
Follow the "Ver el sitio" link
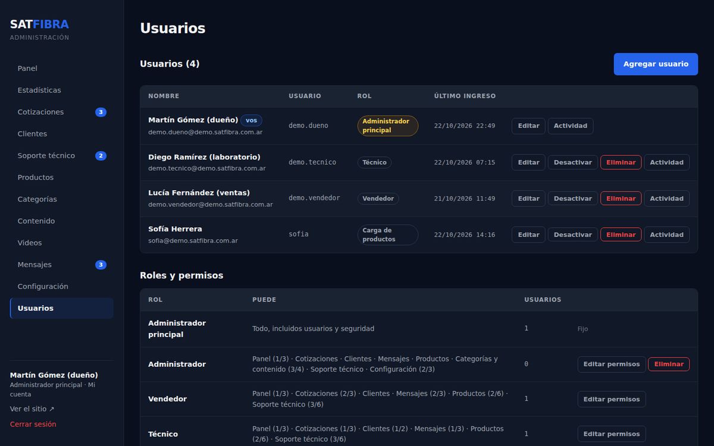tap(32, 409)
